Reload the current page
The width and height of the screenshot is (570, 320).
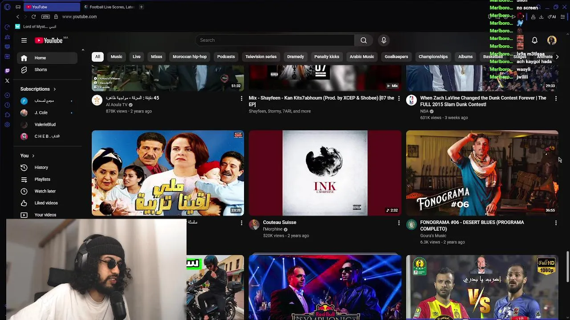click(33, 16)
